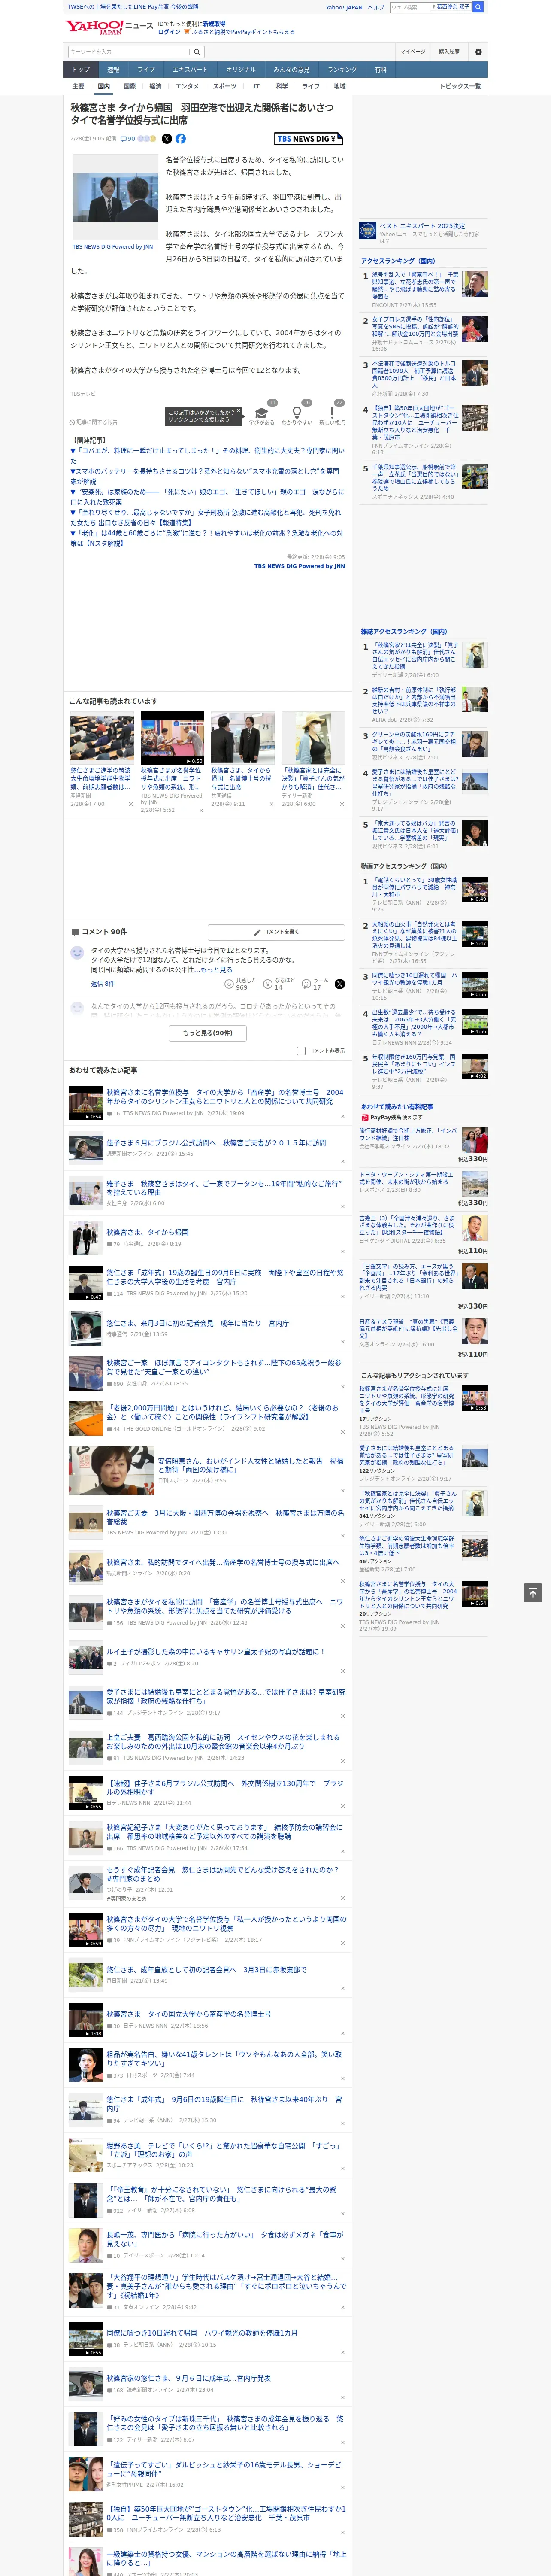Viewport: 551px width, 2576px height.
Task: Click the ログイン link
Action: click(x=169, y=32)
